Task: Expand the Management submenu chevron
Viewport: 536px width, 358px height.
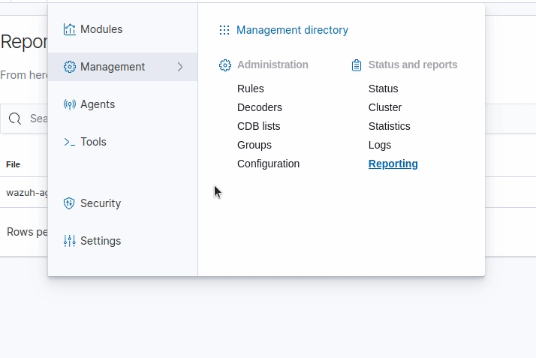Action: point(180,67)
